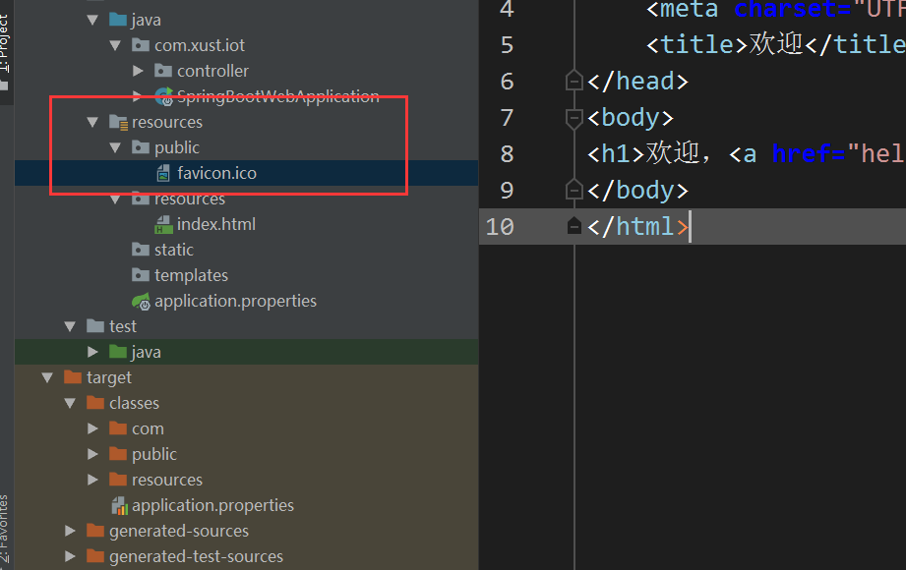The image size is (906, 570).
Task: Click the static folder icon
Action: point(141,250)
